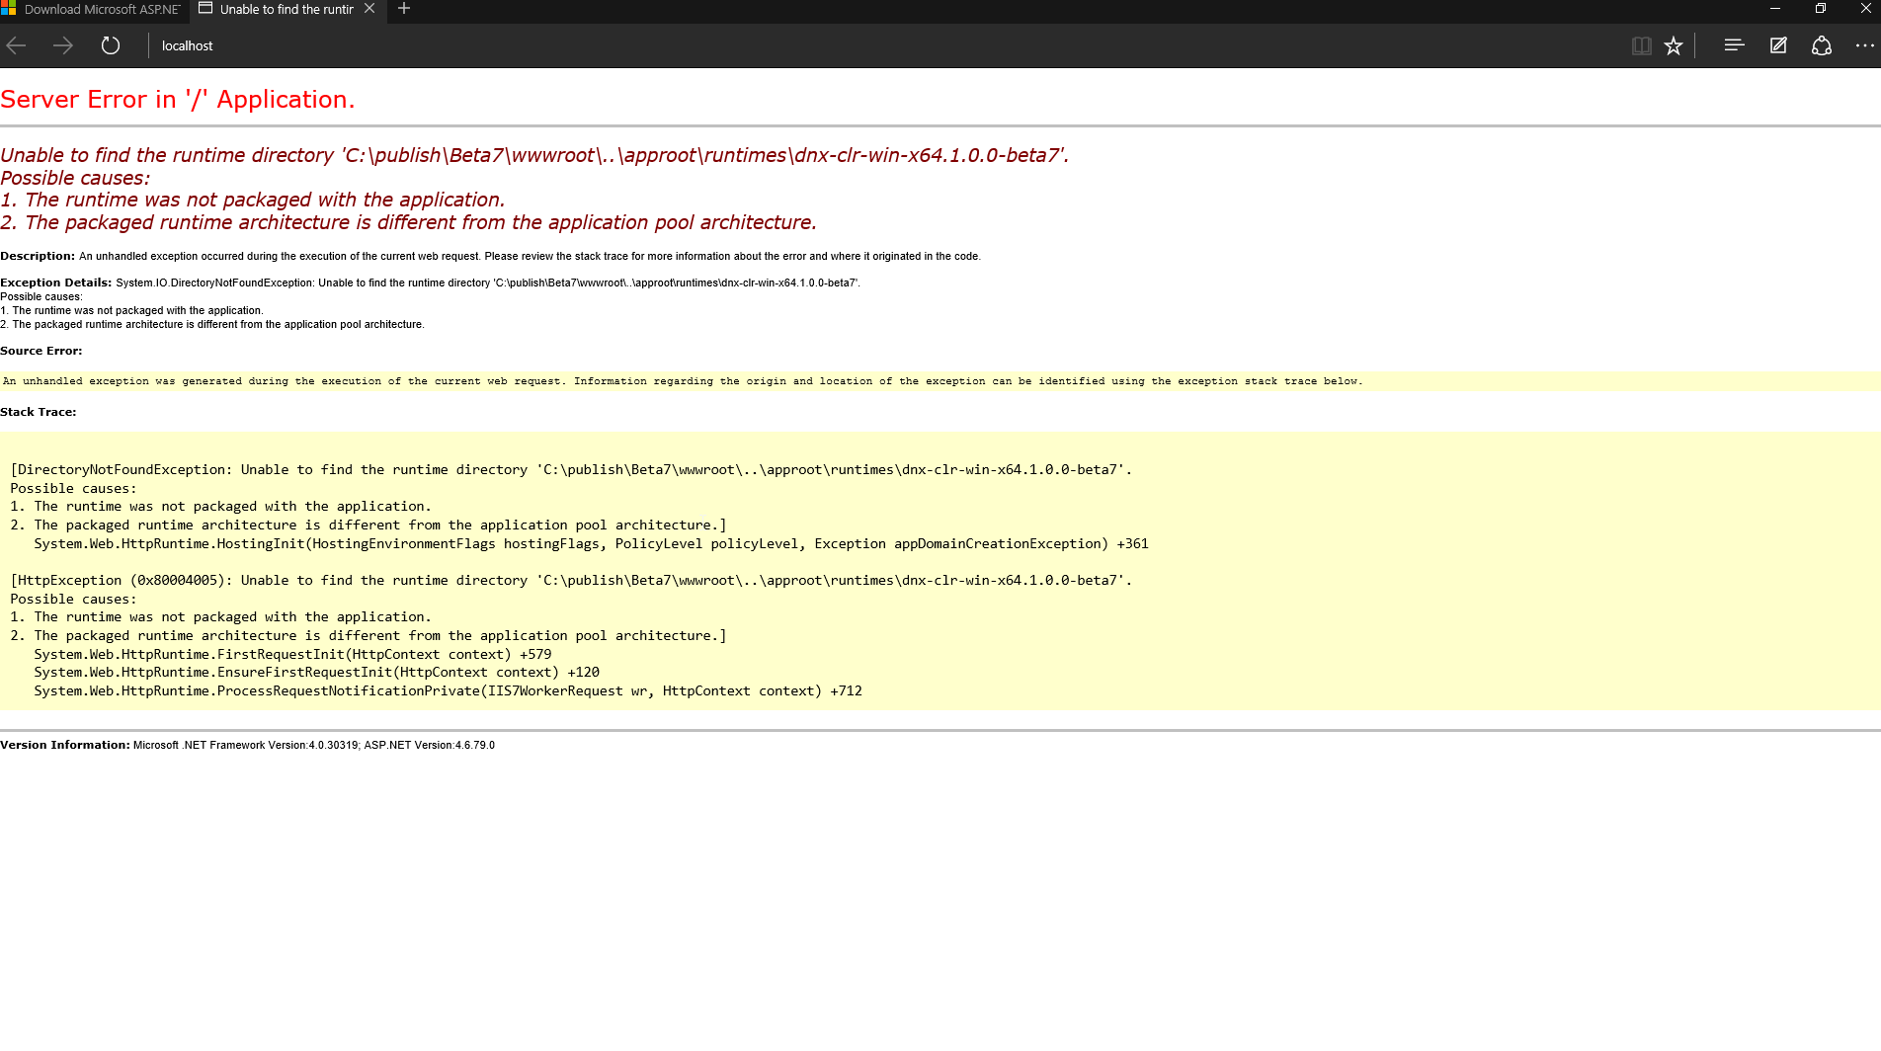The width and height of the screenshot is (1881, 1051).
Task: Open the Hub panel
Action: point(1733,44)
